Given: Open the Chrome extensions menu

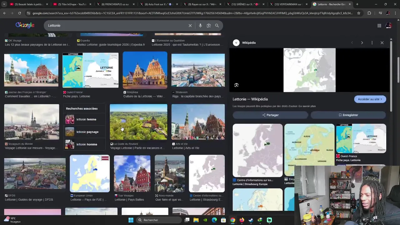Looking at the screenshot, I should click(x=369, y=13).
